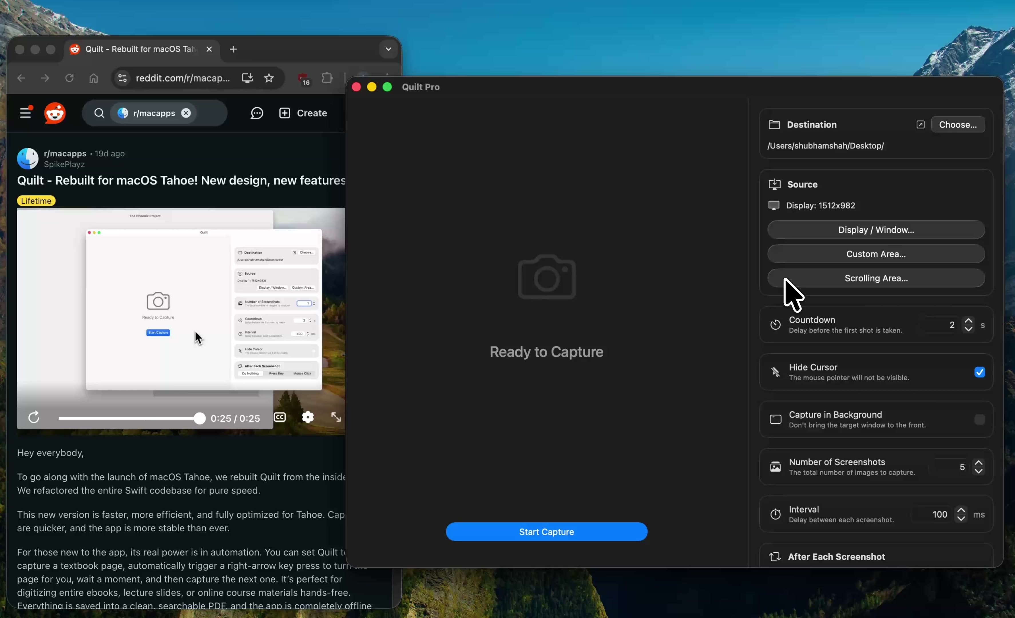Image resolution: width=1015 pixels, height=618 pixels.
Task: Click the install app icon in address bar
Action: 247,78
